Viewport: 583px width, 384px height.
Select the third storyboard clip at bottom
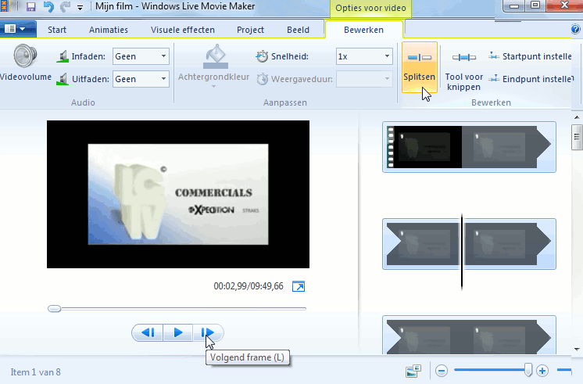pos(469,335)
